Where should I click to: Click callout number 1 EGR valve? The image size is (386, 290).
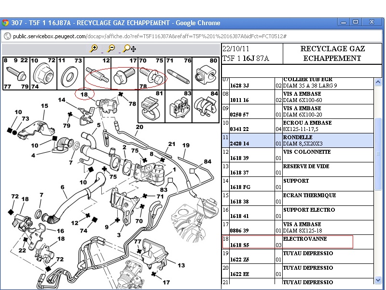coord(174,170)
